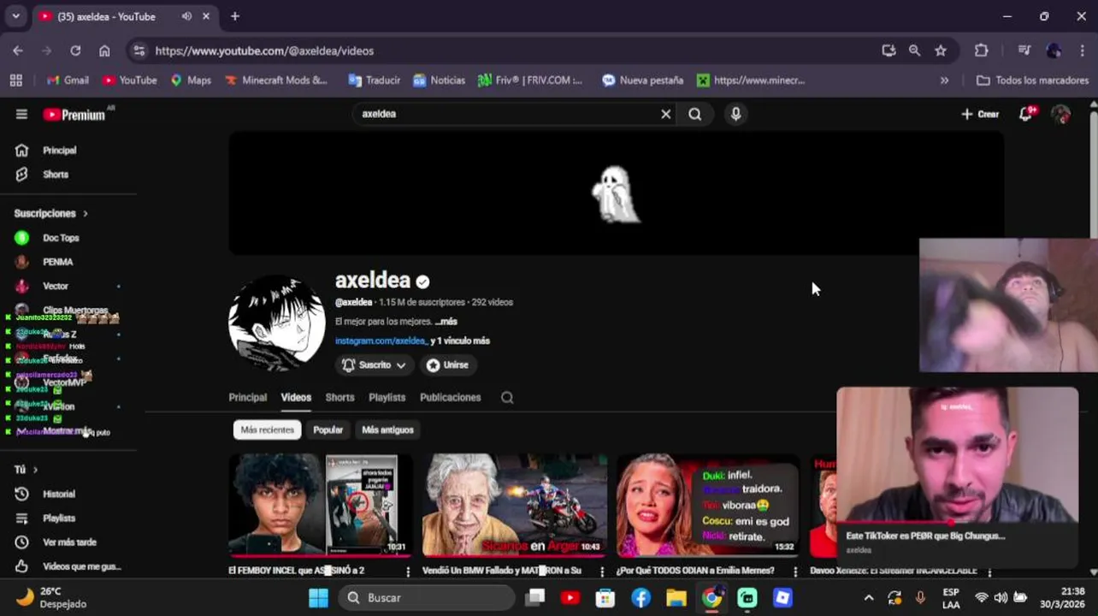Screen dimensions: 1098x616
Task: Go to YouTube Premium home logo
Action: (x=74, y=115)
